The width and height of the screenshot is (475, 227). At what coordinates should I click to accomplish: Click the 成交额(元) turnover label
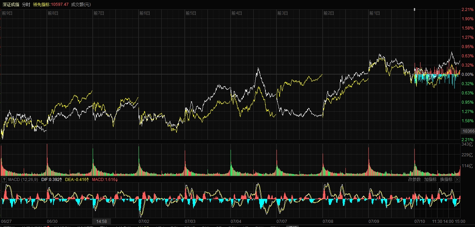(81, 4)
